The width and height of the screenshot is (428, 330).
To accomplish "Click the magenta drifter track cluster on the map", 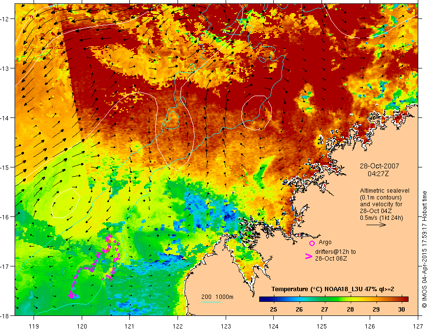I will (x=95, y=266).
